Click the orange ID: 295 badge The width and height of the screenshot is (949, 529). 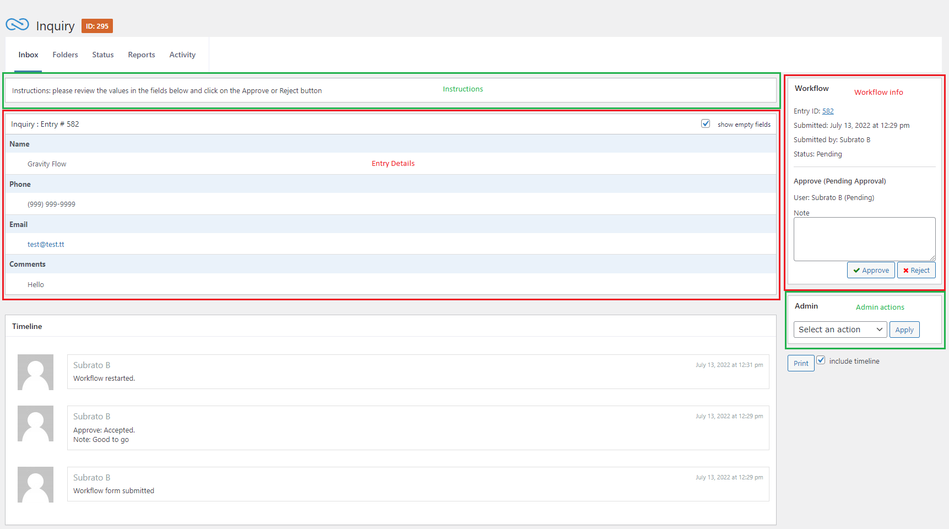[x=97, y=26]
